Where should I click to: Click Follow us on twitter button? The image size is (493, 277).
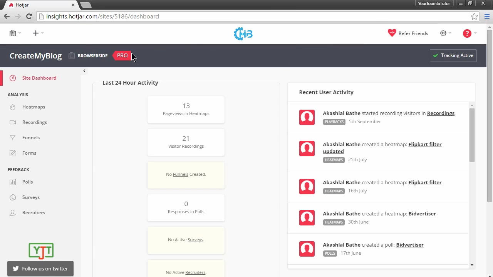(x=40, y=269)
